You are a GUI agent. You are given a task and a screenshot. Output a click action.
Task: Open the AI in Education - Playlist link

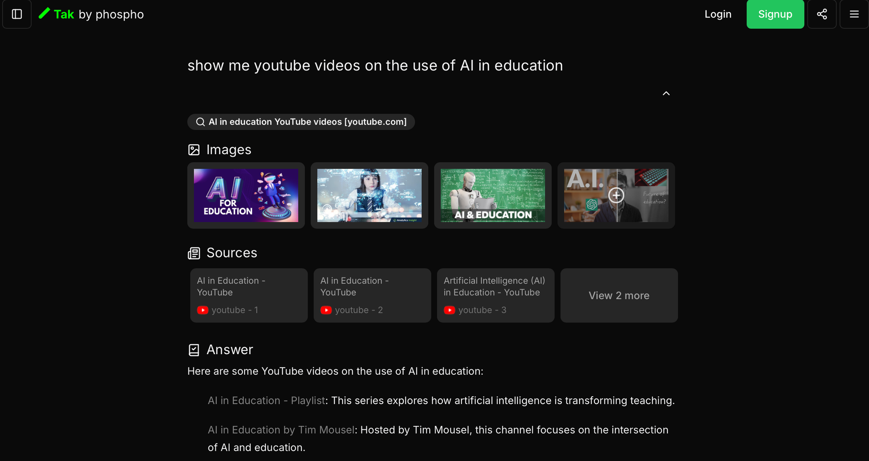click(x=266, y=401)
